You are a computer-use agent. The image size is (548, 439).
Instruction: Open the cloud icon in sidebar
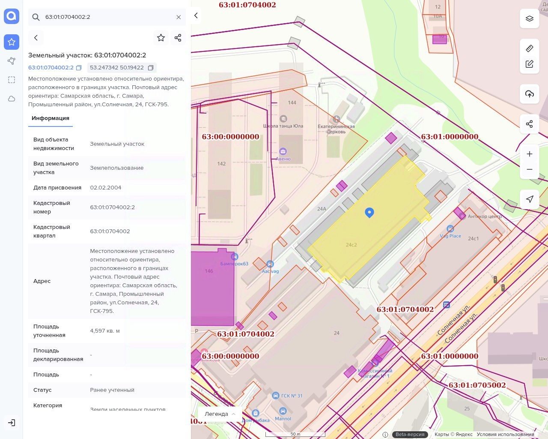[x=12, y=99]
